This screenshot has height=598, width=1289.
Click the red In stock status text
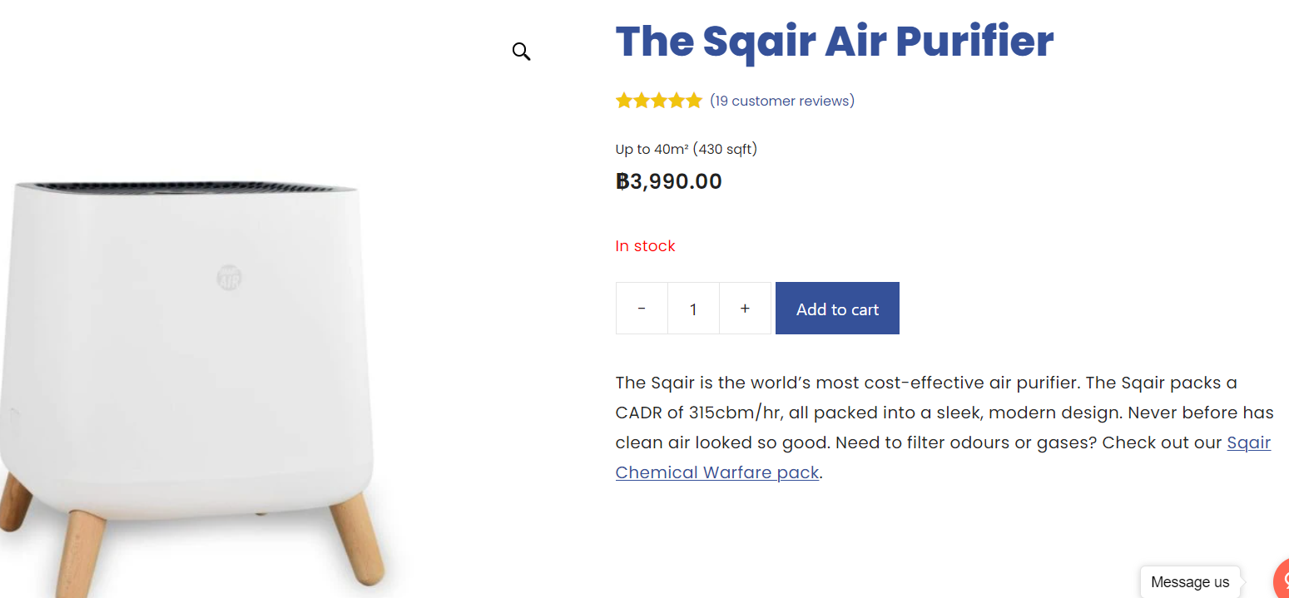645,246
